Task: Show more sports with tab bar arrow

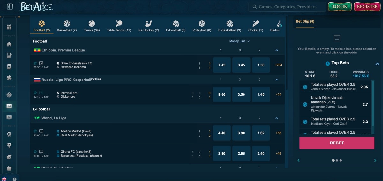Action: tap(281, 25)
